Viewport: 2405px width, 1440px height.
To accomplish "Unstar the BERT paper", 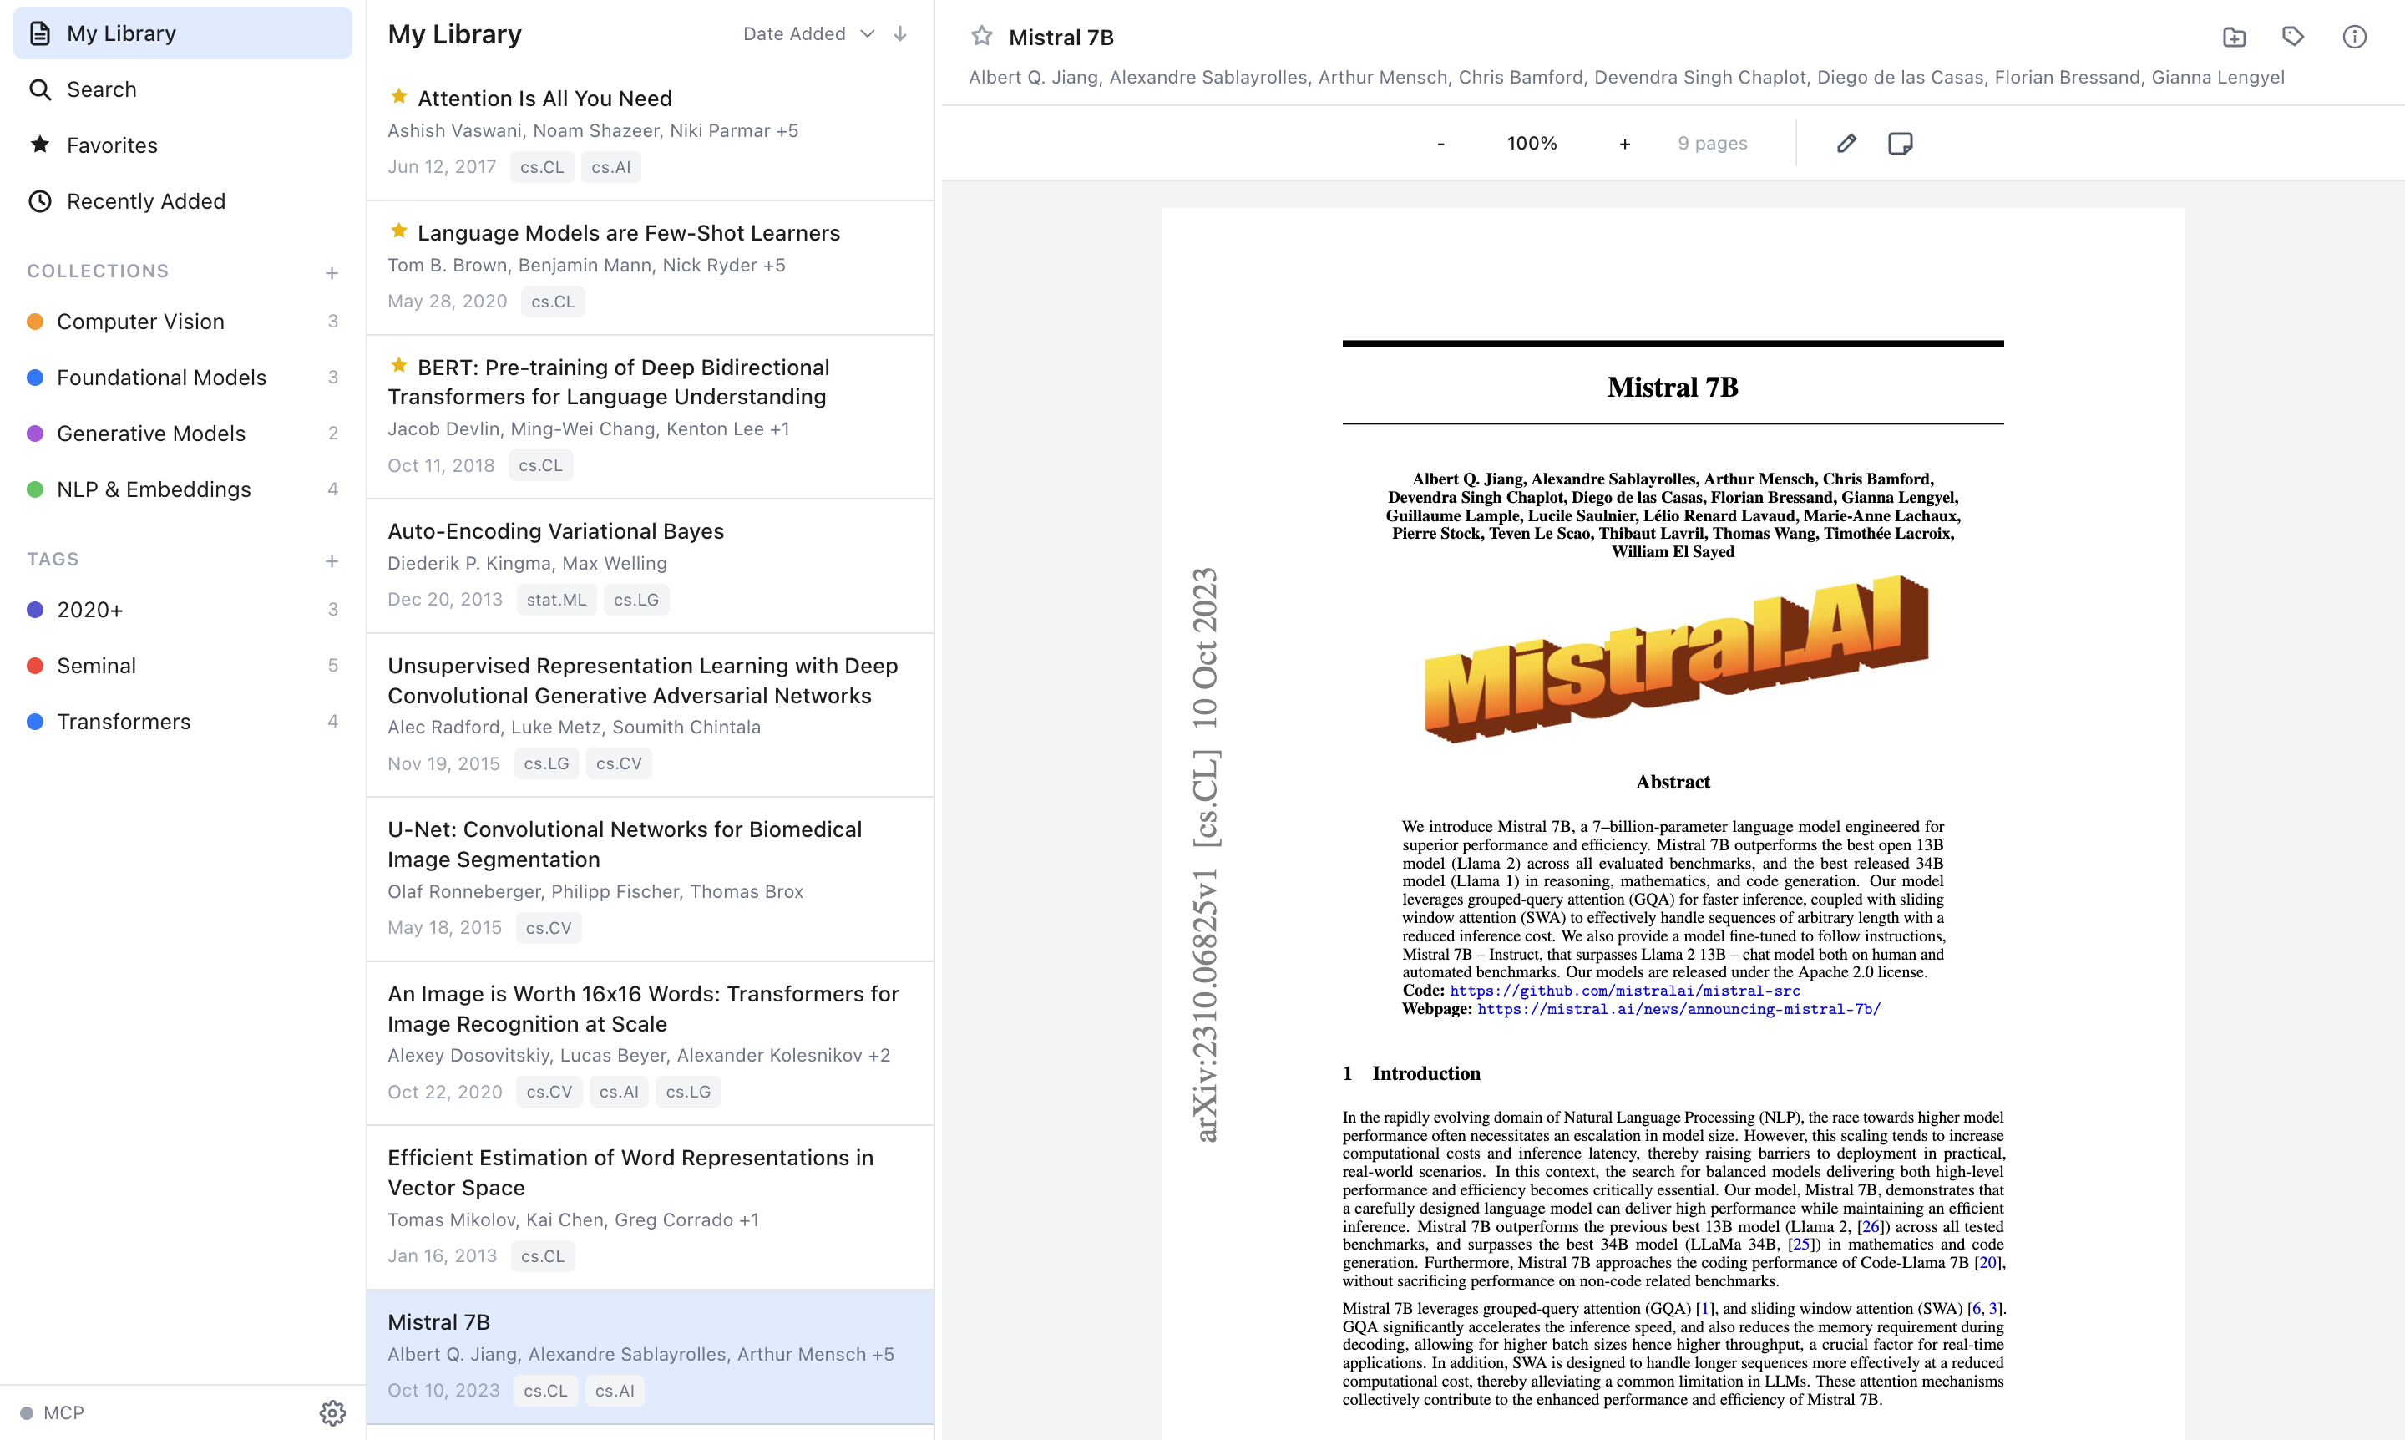I will coord(398,365).
